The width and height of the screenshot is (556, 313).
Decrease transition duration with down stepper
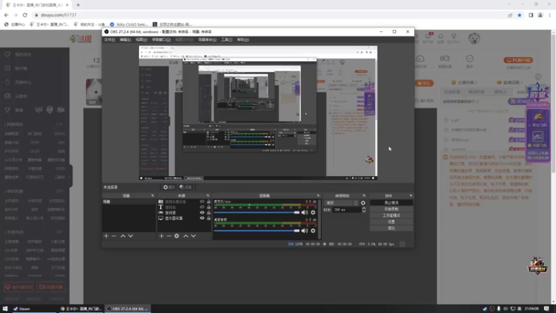(363, 211)
